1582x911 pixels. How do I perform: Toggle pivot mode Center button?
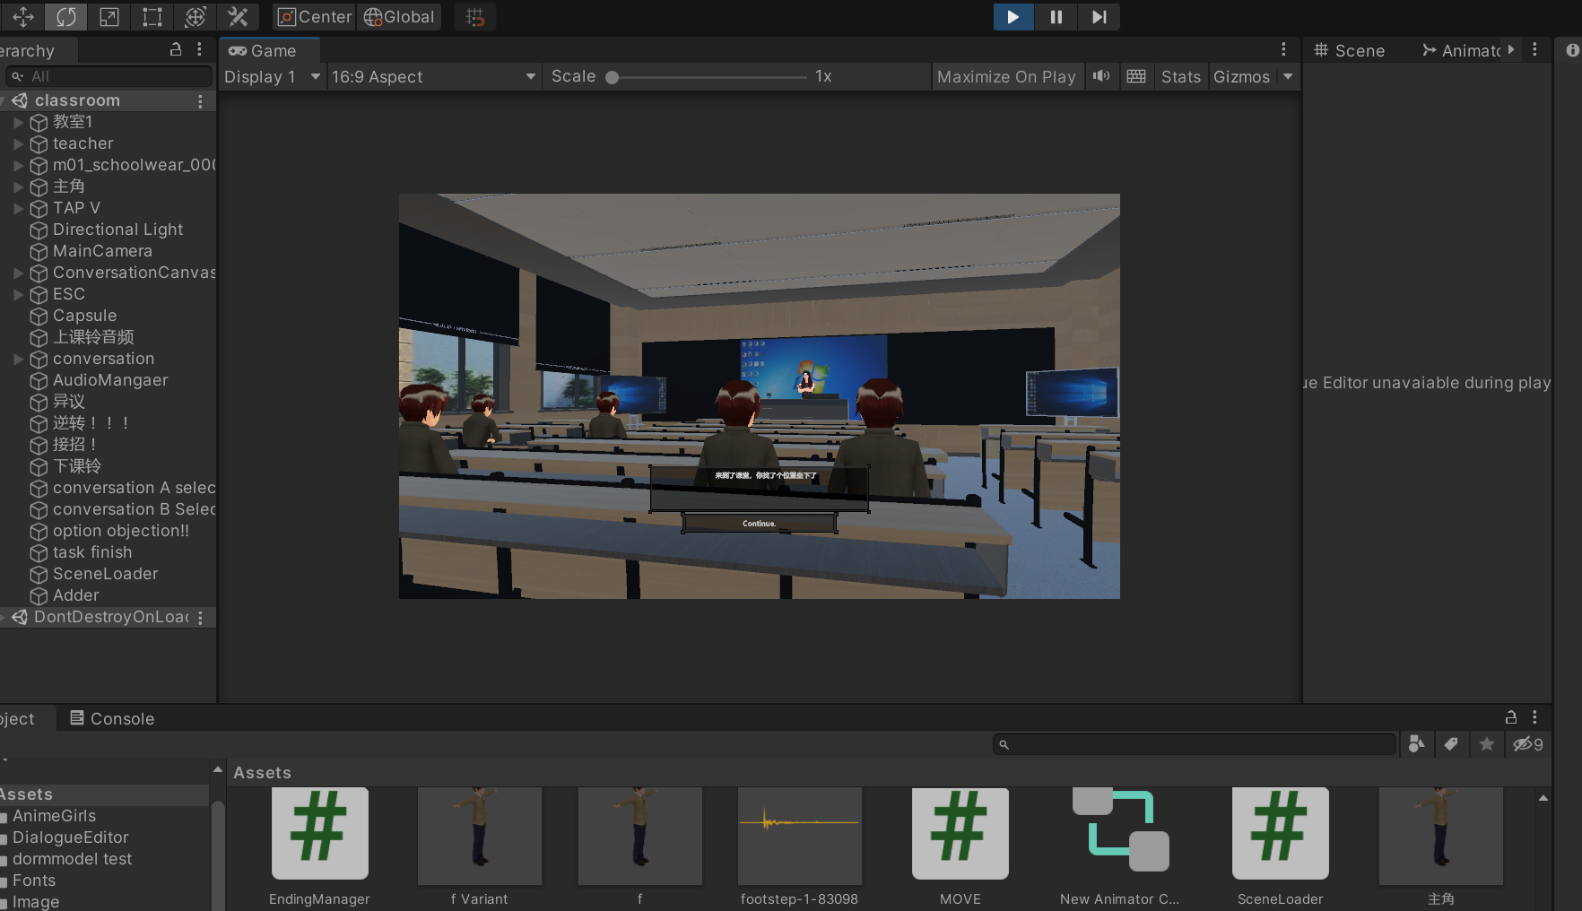click(315, 17)
